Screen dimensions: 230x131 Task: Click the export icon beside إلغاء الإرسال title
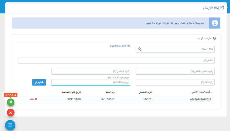222,8
